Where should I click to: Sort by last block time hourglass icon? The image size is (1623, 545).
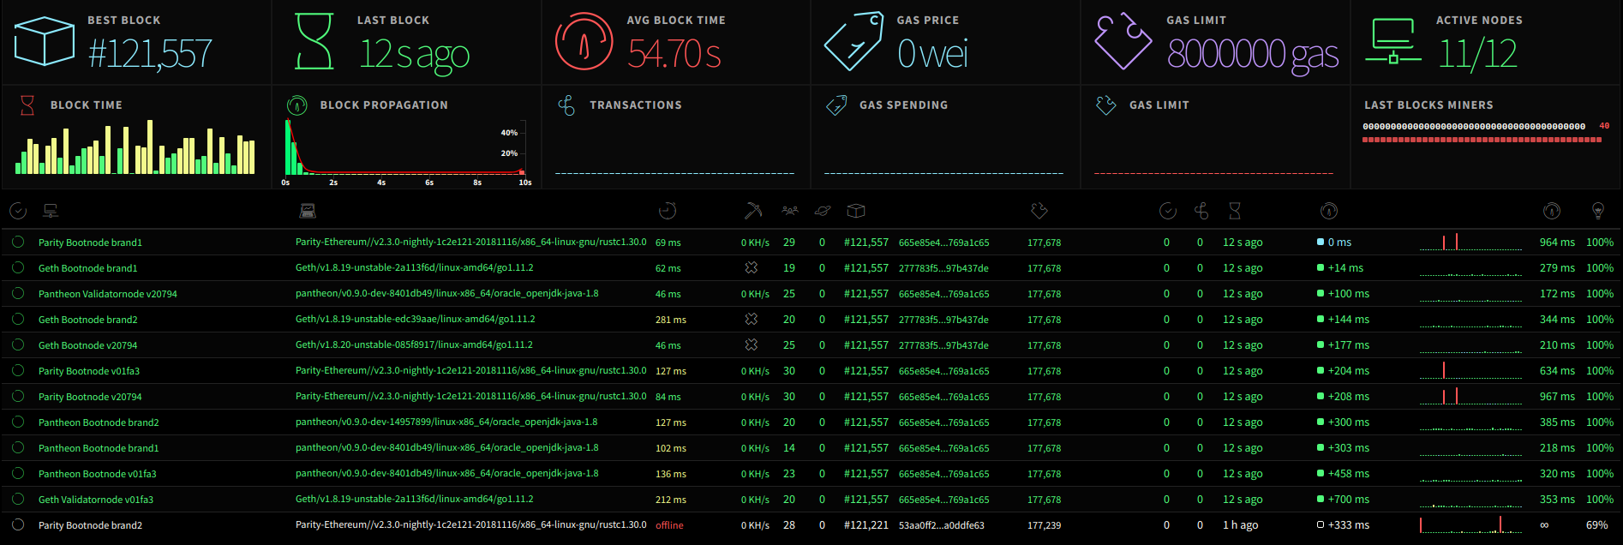point(1235,211)
